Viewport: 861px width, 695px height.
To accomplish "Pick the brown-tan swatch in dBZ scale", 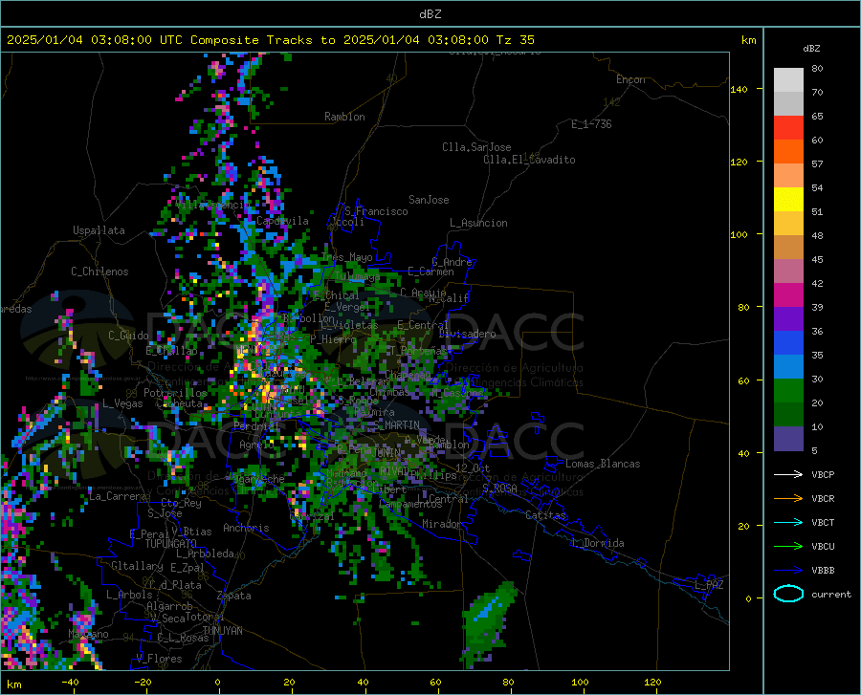I will (788, 248).
